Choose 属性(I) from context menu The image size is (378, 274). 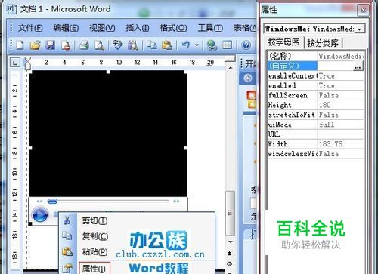point(94,268)
